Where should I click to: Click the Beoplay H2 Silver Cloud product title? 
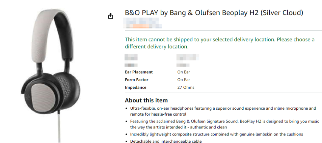[x=214, y=13]
